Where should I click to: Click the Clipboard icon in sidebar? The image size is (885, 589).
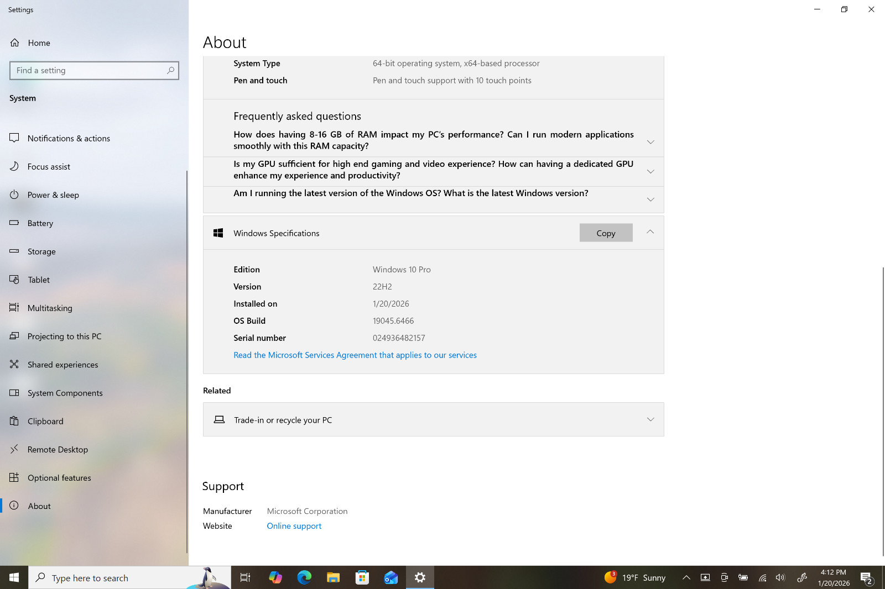click(x=14, y=421)
